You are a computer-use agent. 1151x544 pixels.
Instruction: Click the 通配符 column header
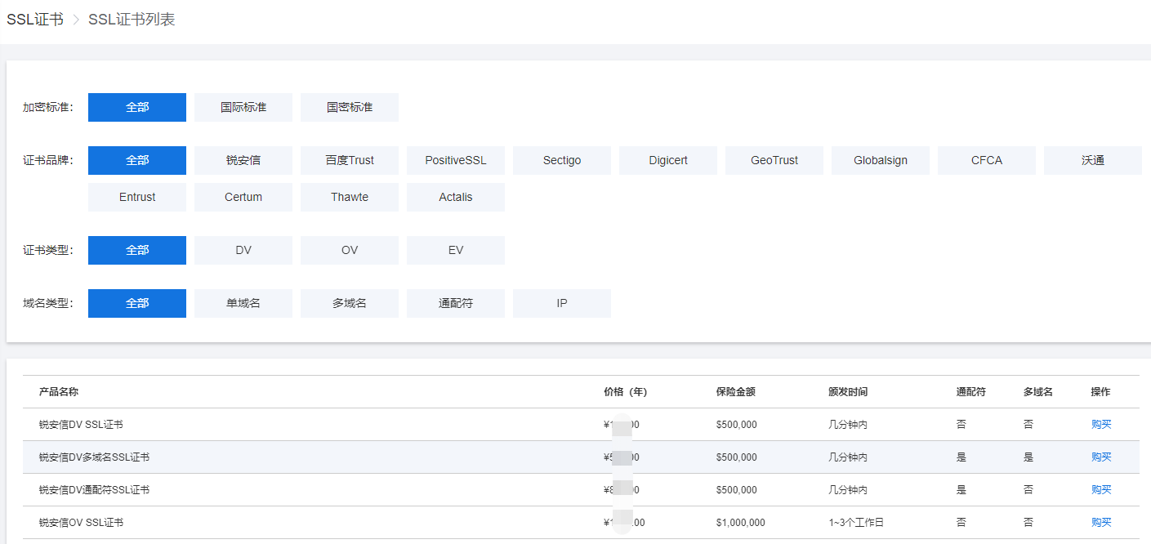[x=971, y=392]
